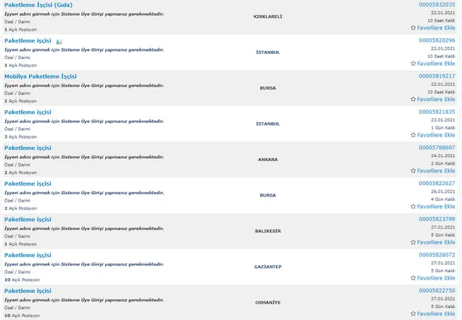This screenshot has height=320, width=462.
Task: Star the Mobilya Paketleme İşçisi listing
Action: [x=413, y=99]
